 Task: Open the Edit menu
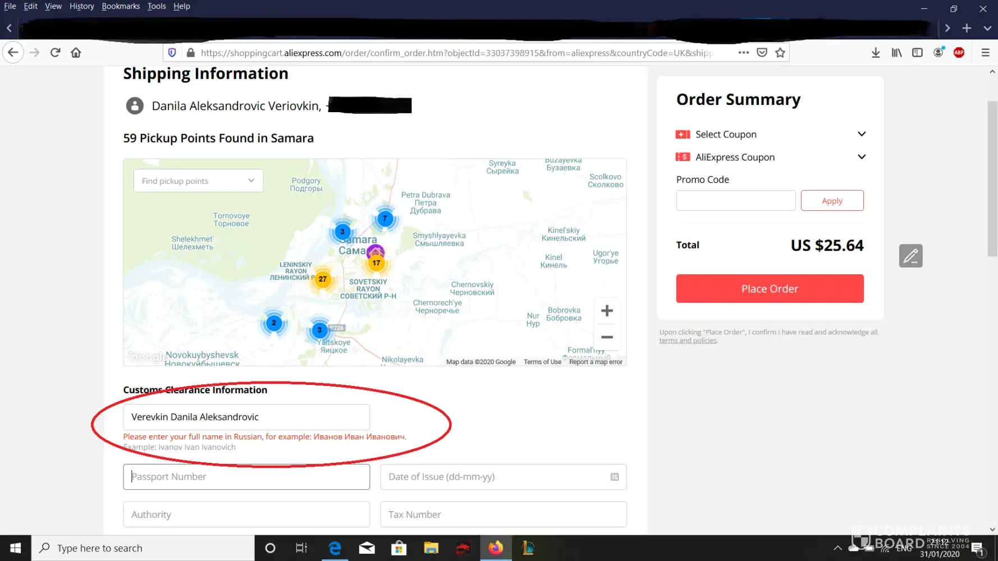[x=30, y=6]
